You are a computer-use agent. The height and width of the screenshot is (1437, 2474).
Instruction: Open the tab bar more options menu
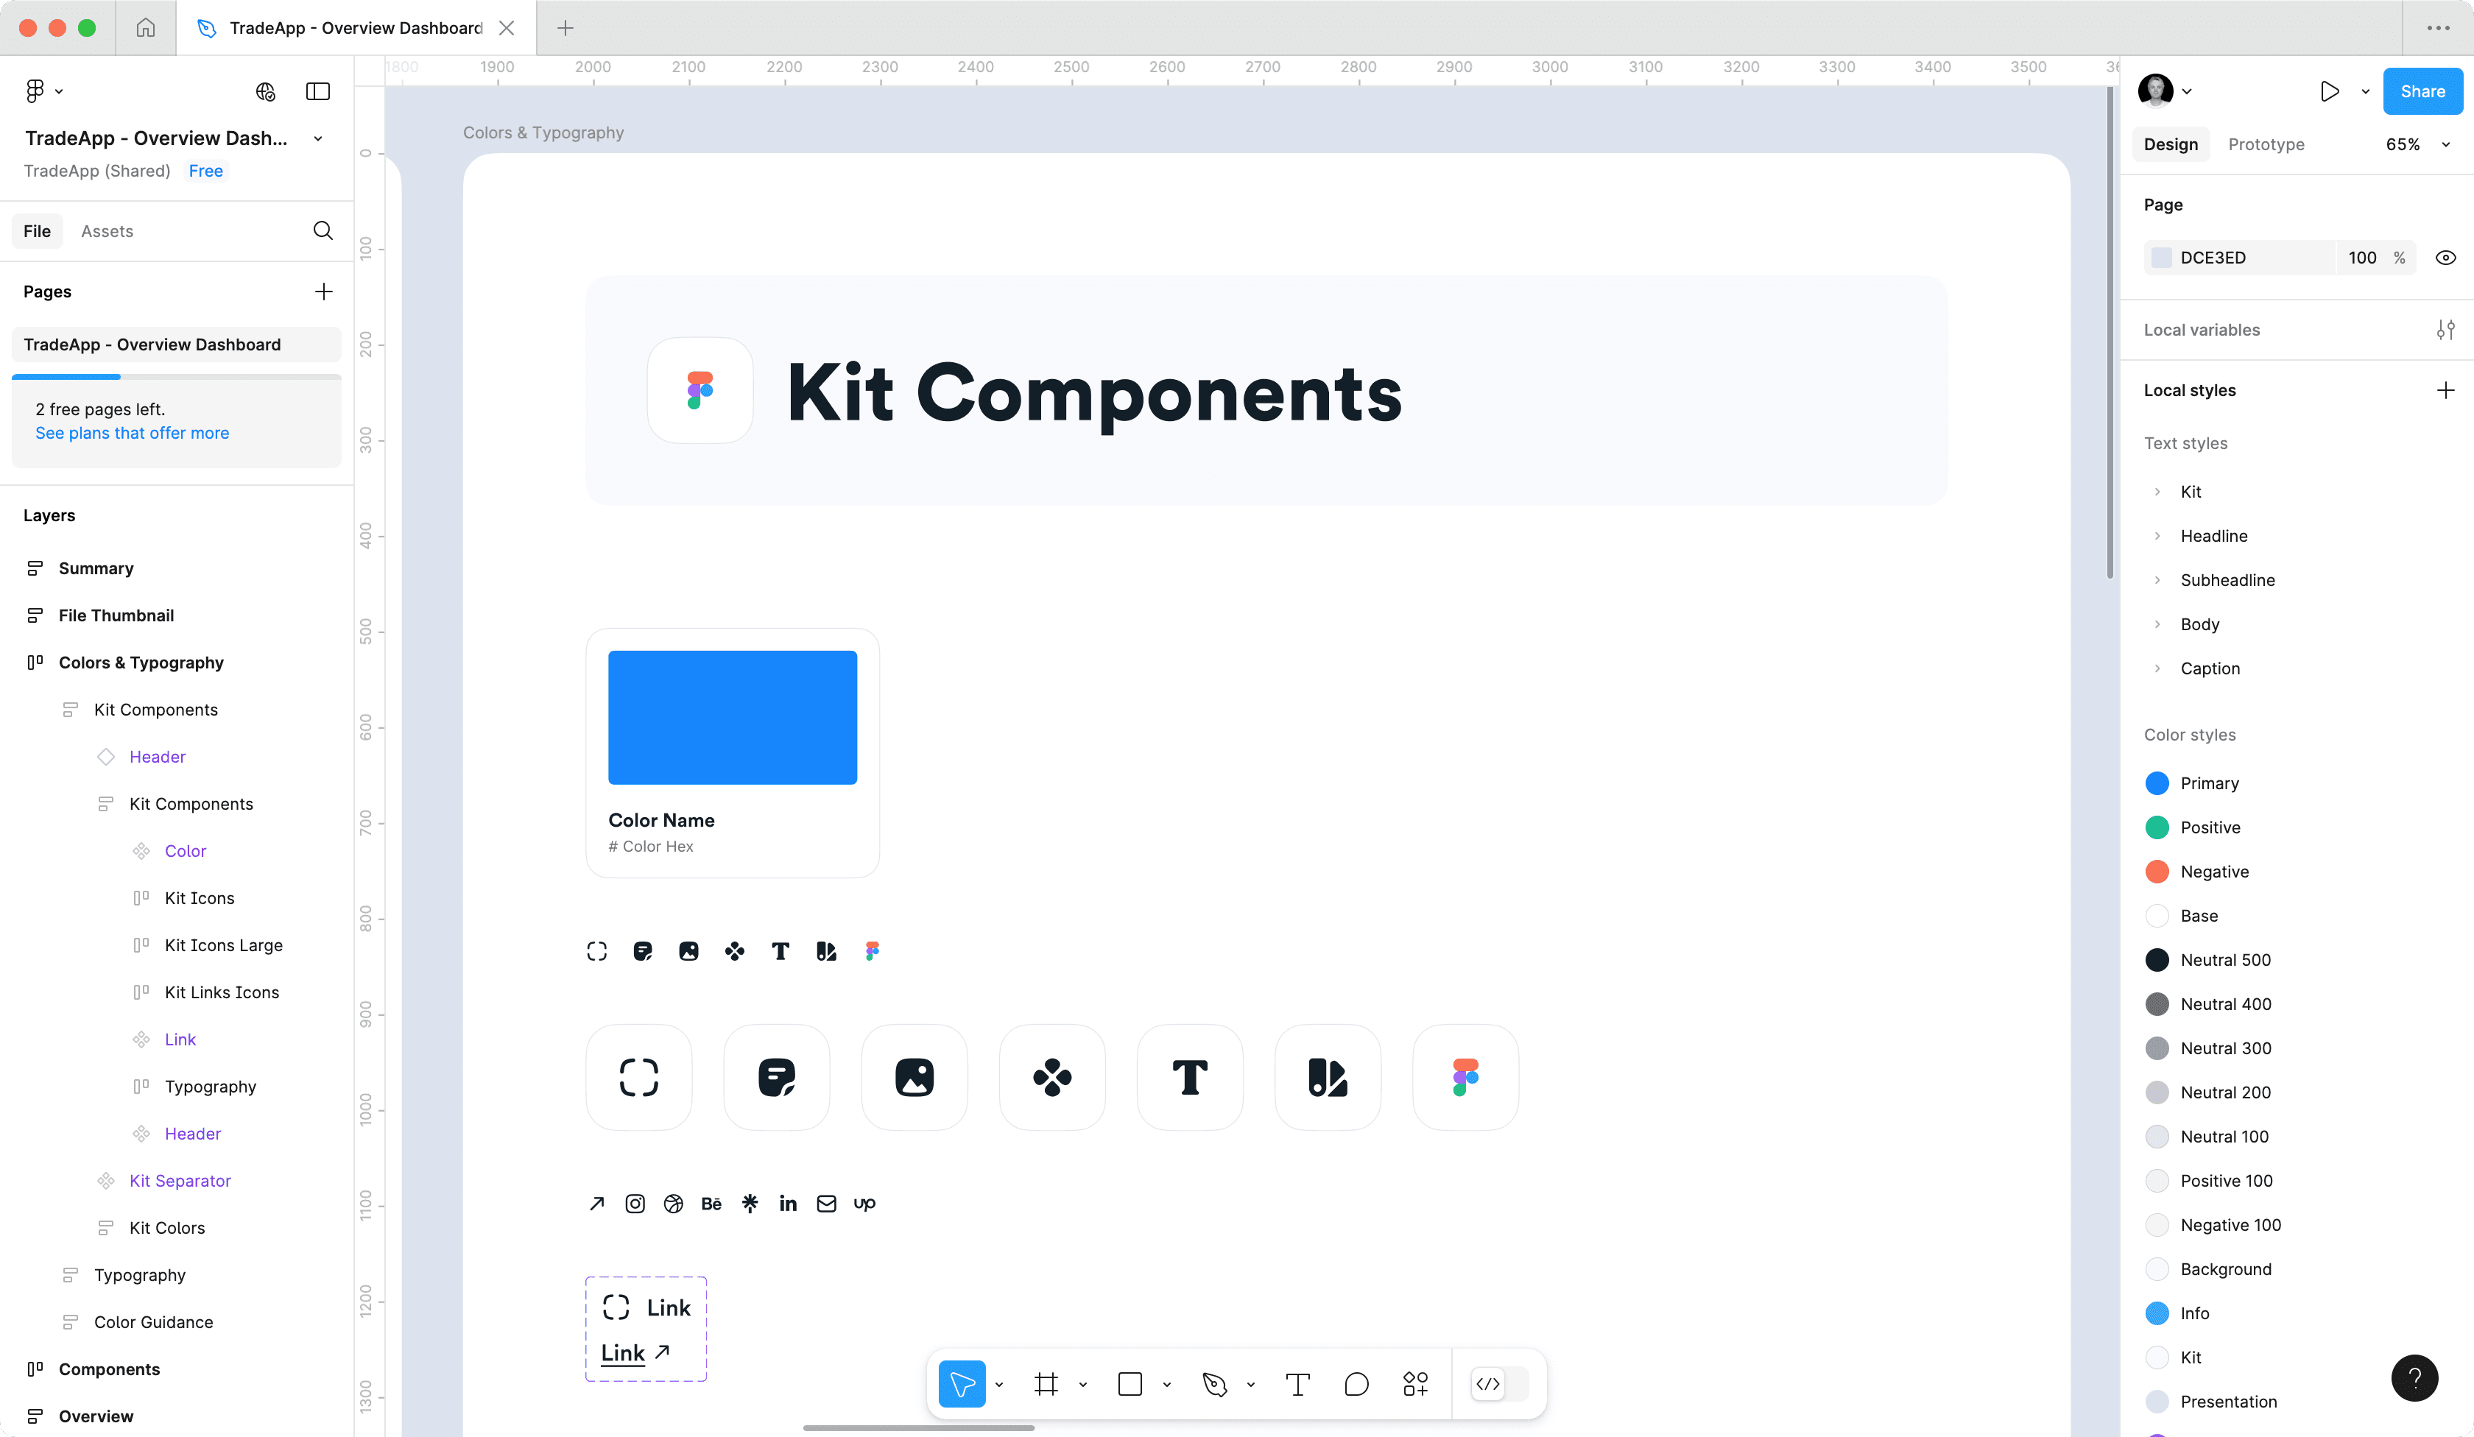coord(2438,27)
